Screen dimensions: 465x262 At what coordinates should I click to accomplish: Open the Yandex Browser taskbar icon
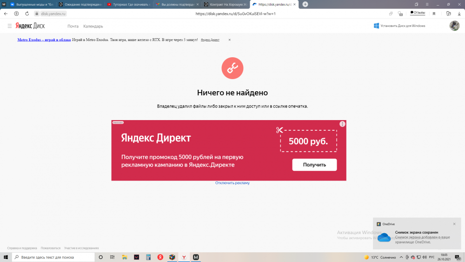pyautogui.click(x=184, y=257)
